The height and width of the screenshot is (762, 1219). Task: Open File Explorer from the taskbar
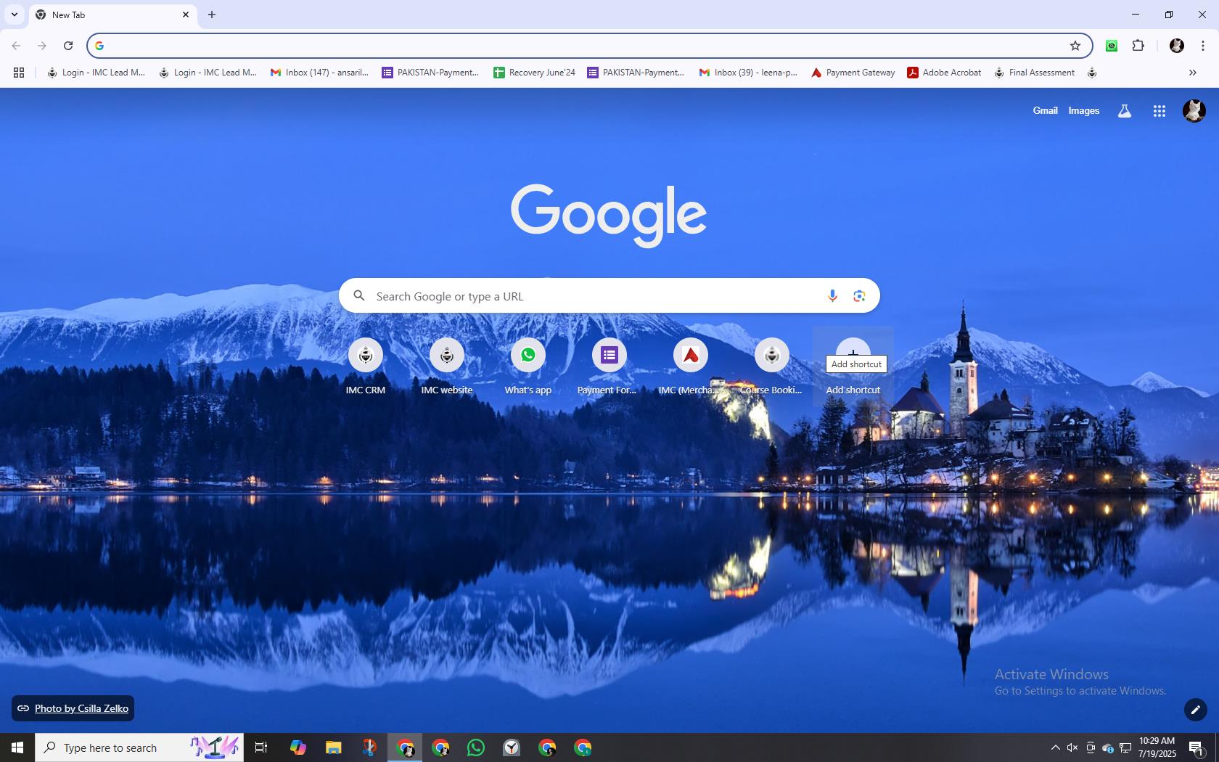pyautogui.click(x=333, y=747)
